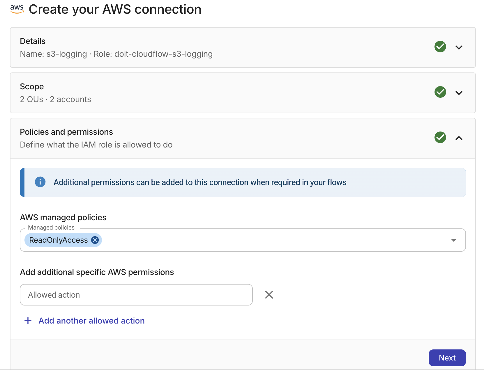Screen dimensions: 484x373
Task: Click 'Define what the IAM role' subtitle
Action: click(x=96, y=145)
